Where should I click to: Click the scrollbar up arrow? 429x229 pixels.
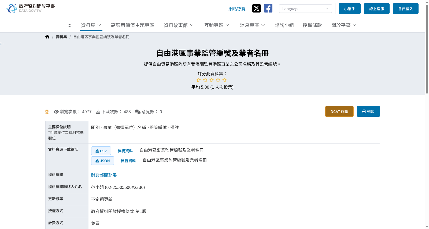tap(427, 2)
